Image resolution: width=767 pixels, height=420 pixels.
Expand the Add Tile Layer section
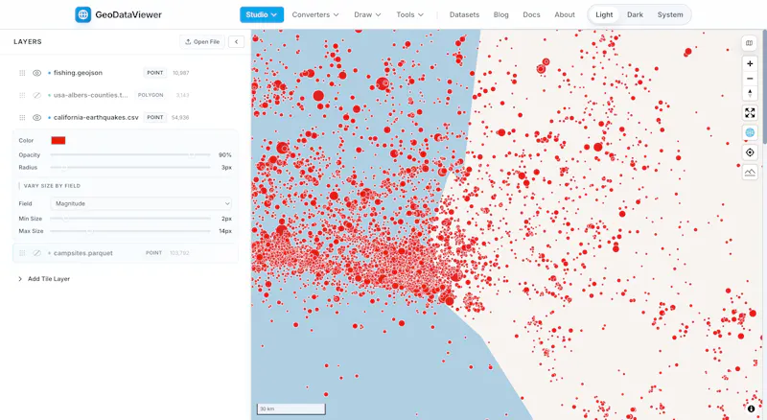tap(44, 279)
